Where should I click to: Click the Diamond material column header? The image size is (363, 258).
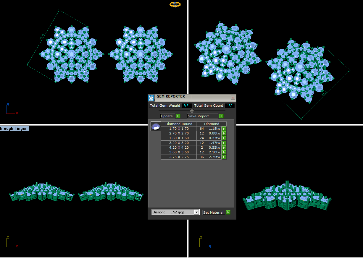[212, 124]
